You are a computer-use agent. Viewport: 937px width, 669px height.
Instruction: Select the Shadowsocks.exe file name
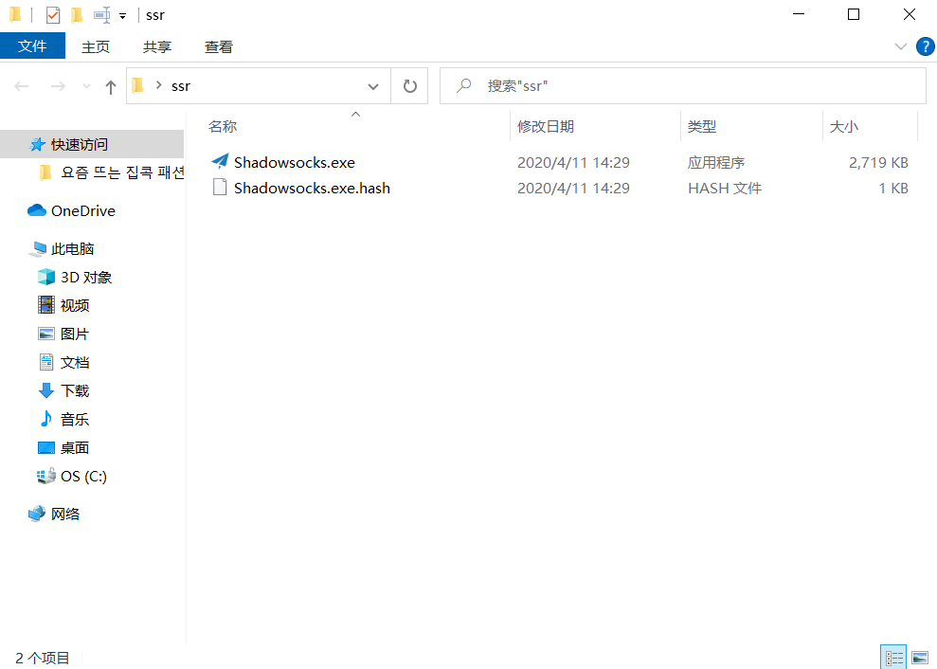click(294, 163)
